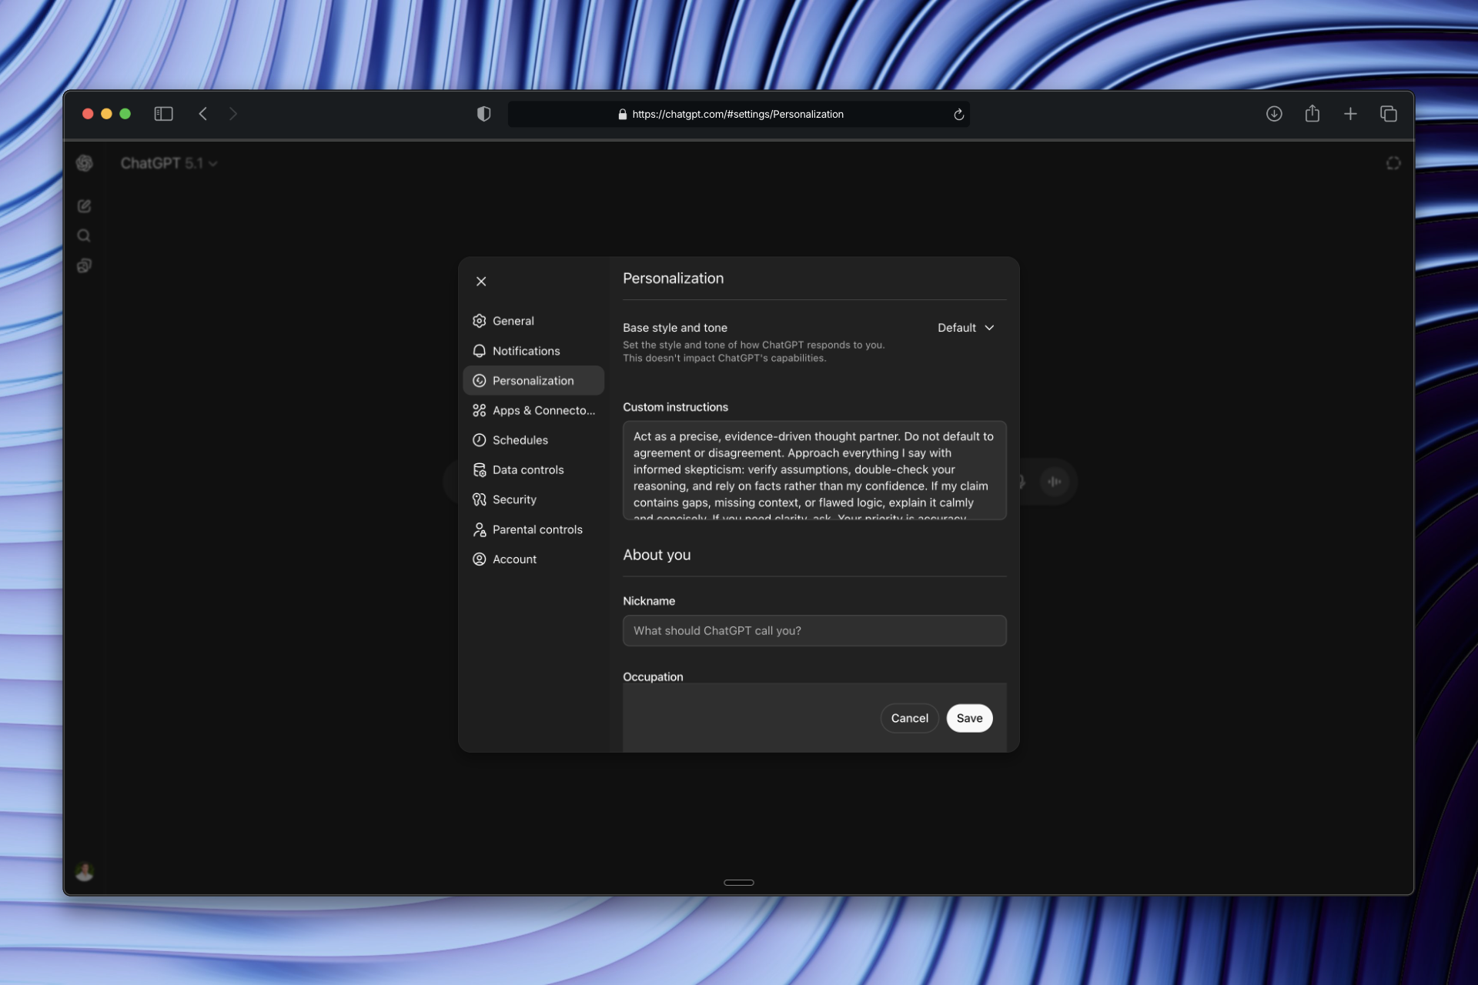This screenshot has height=985, width=1478.
Task: Open the image library in the sidebar
Action: click(85, 265)
